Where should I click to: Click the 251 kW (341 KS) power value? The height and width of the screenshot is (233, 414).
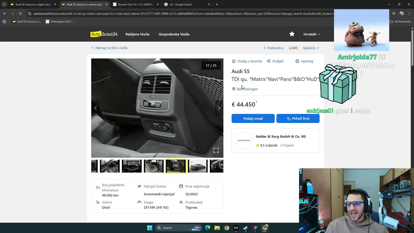click(156, 207)
